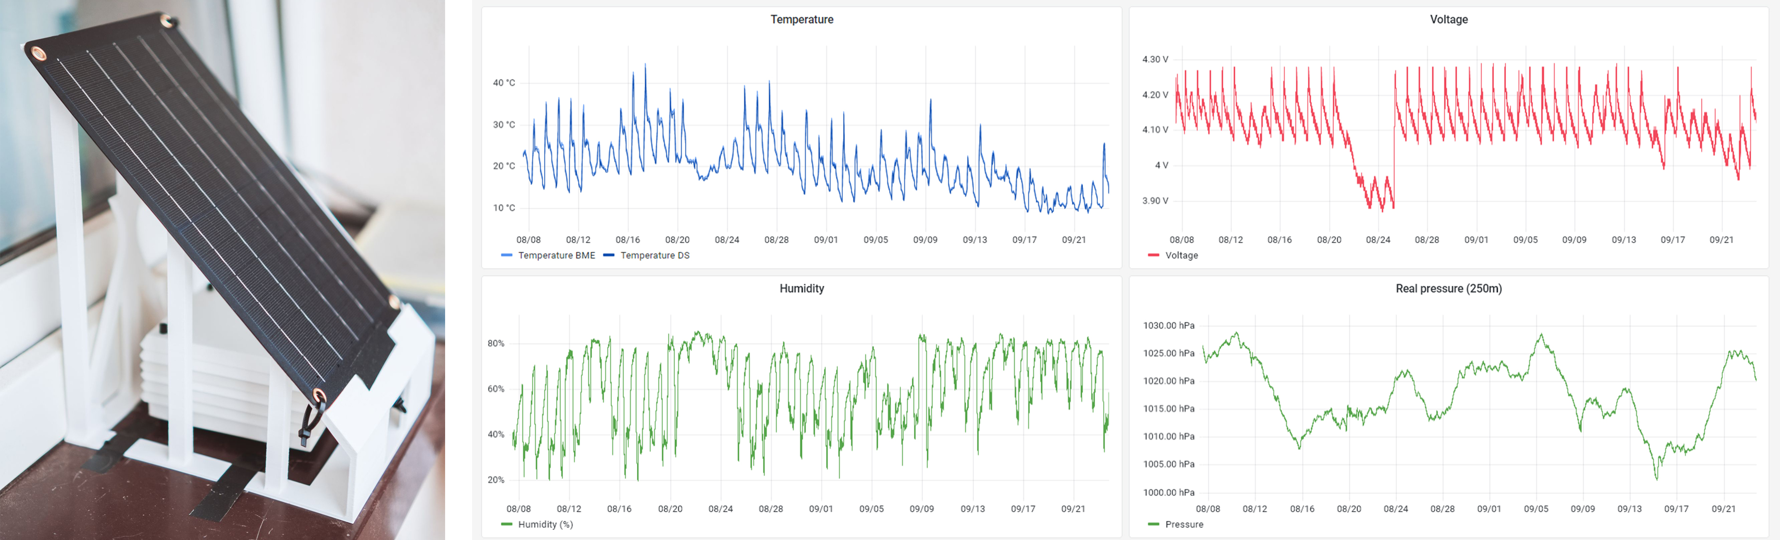Image resolution: width=1780 pixels, height=540 pixels.
Task: Open the Voltage panel title
Action: click(x=1448, y=19)
